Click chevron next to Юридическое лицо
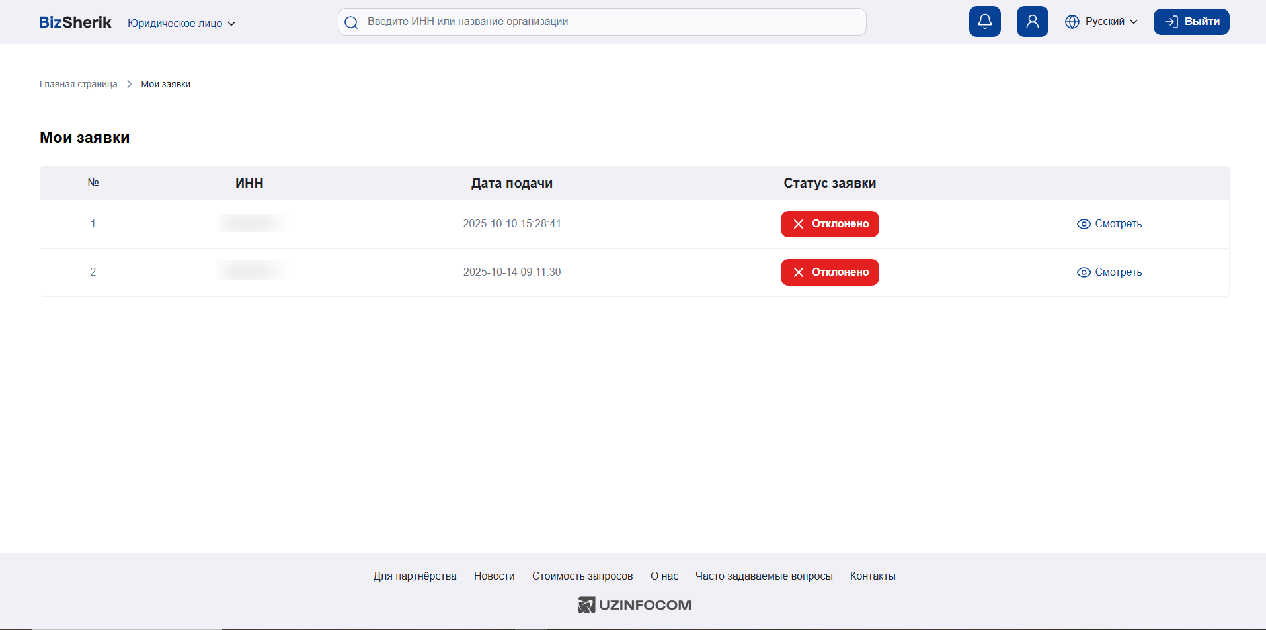 click(231, 23)
